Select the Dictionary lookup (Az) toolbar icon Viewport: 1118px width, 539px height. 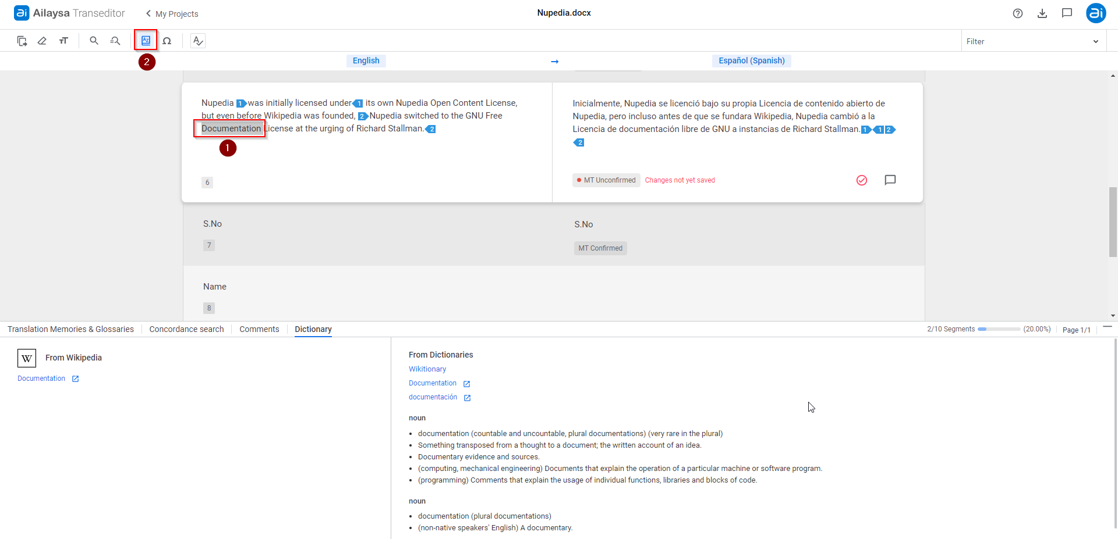pyautogui.click(x=146, y=40)
